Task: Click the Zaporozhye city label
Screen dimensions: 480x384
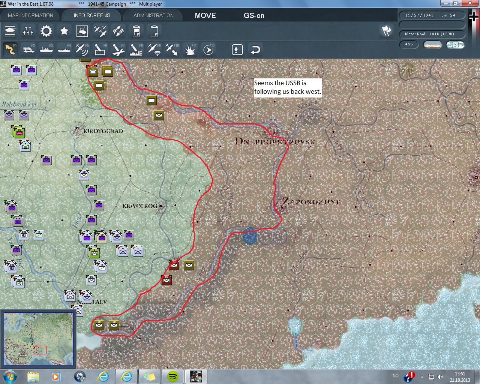Action: tap(312, 201)
